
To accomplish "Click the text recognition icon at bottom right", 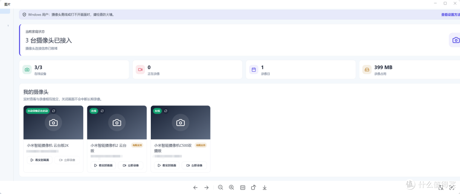I will [x=441, y=188].
